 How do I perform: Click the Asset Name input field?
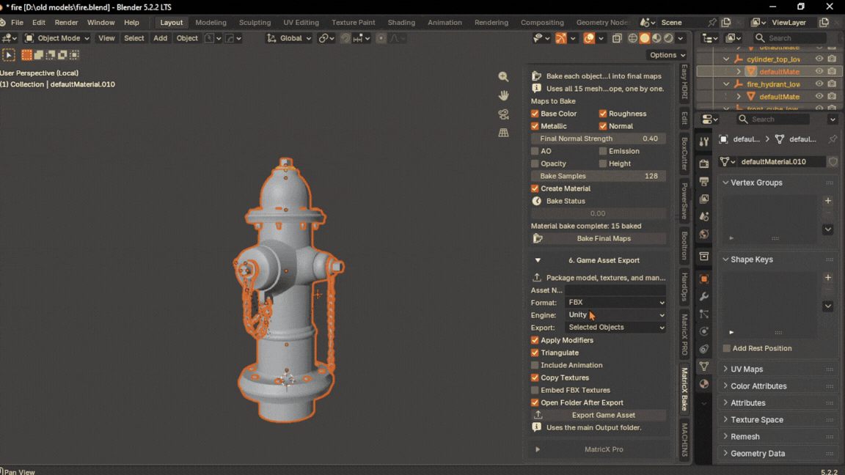(615, 290)
